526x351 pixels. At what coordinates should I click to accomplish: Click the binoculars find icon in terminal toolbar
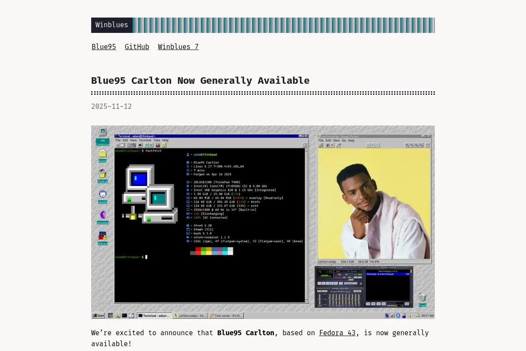140,145
